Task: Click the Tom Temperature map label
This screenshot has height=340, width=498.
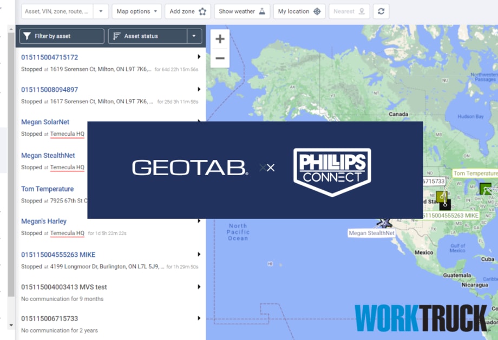Action: [475, 174]
